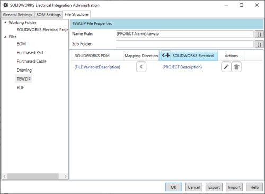Image resolution: width=265 pixels, height=194 pixels.
Task: Select Drawing in the Files tree
Action: [24, 70]
